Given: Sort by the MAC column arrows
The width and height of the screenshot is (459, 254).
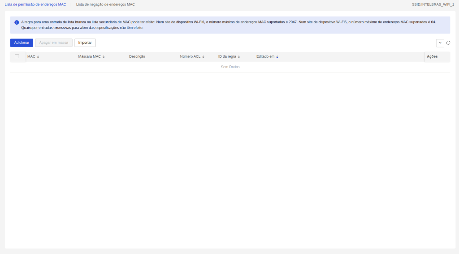Looking at the screenshot, I should (x=38, y=57).
